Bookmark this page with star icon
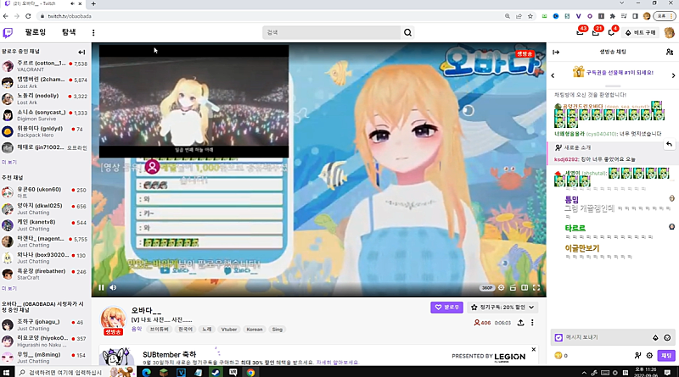Image resolution: width=679 pixels, height=377 pixels. [x=530, y=16]
